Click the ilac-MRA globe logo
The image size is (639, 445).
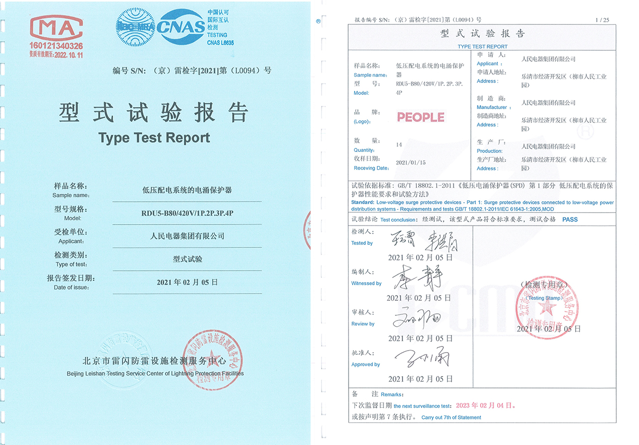135,27
